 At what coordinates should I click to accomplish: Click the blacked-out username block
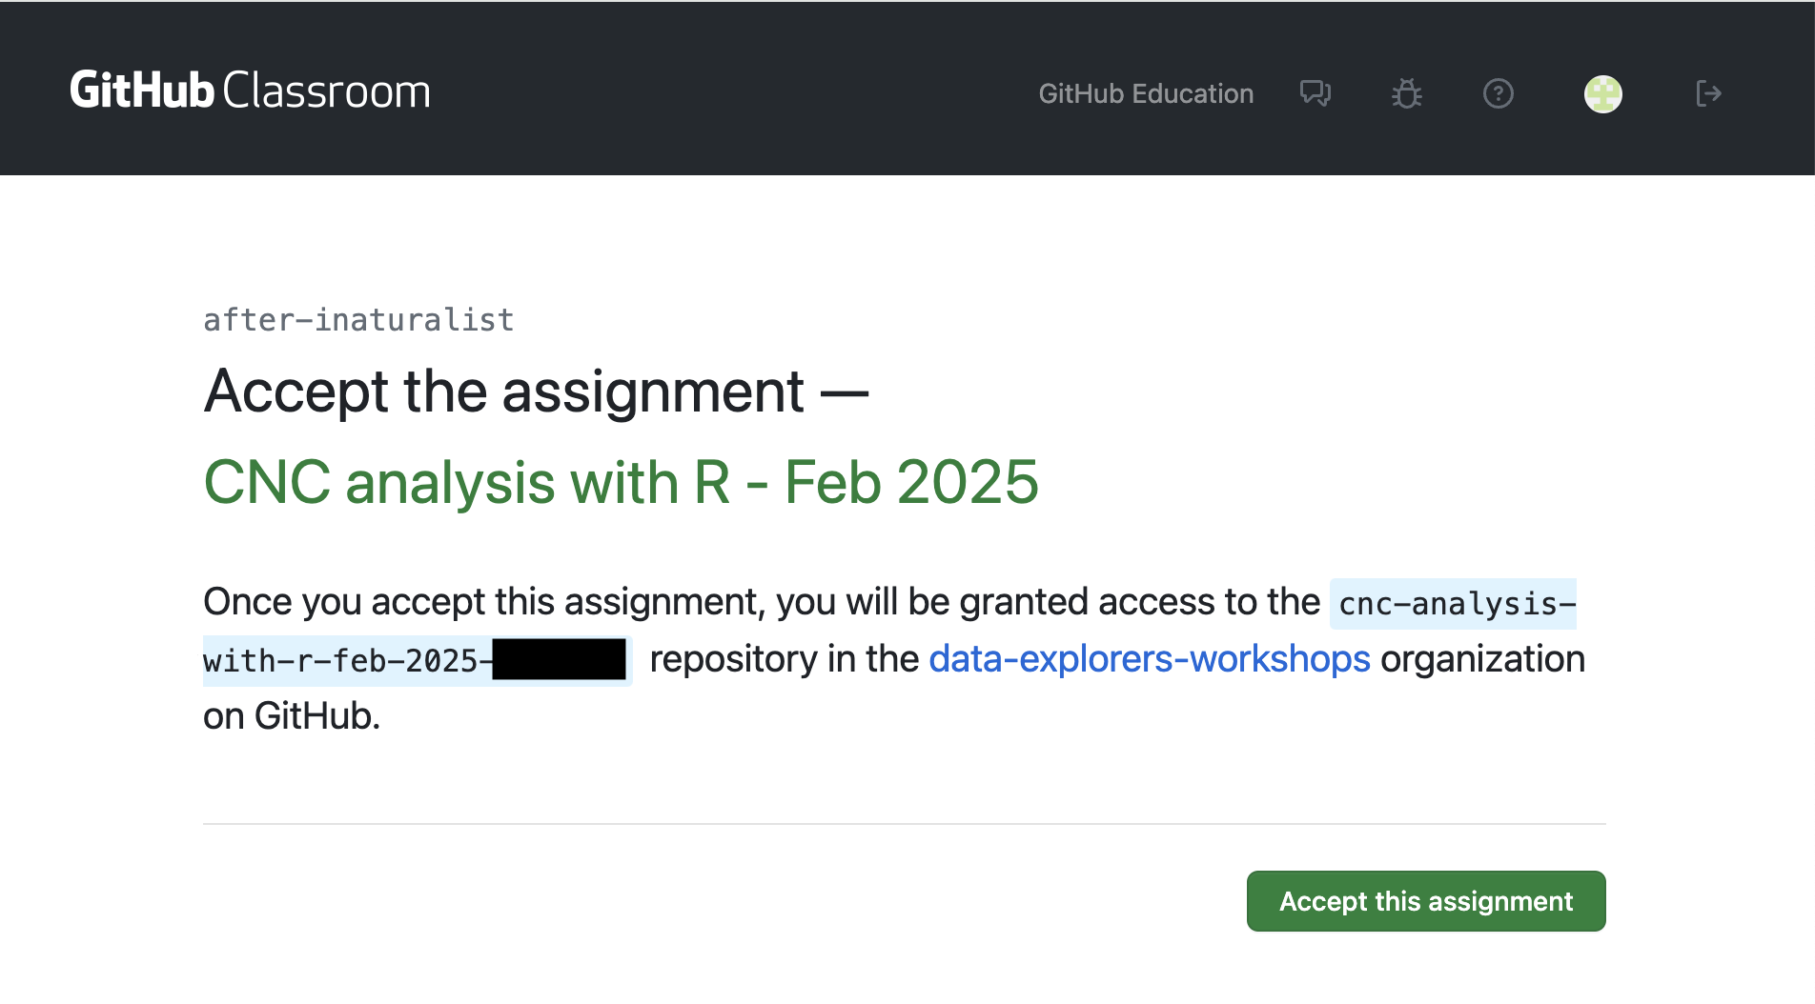tap(560, 659)
